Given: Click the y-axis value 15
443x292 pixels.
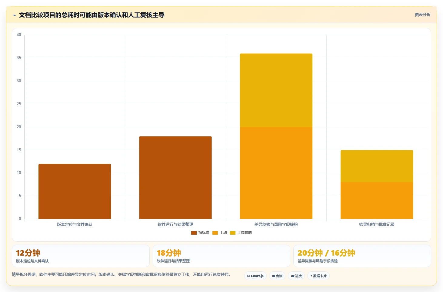Looking at the screenshot, I should 19,150.
